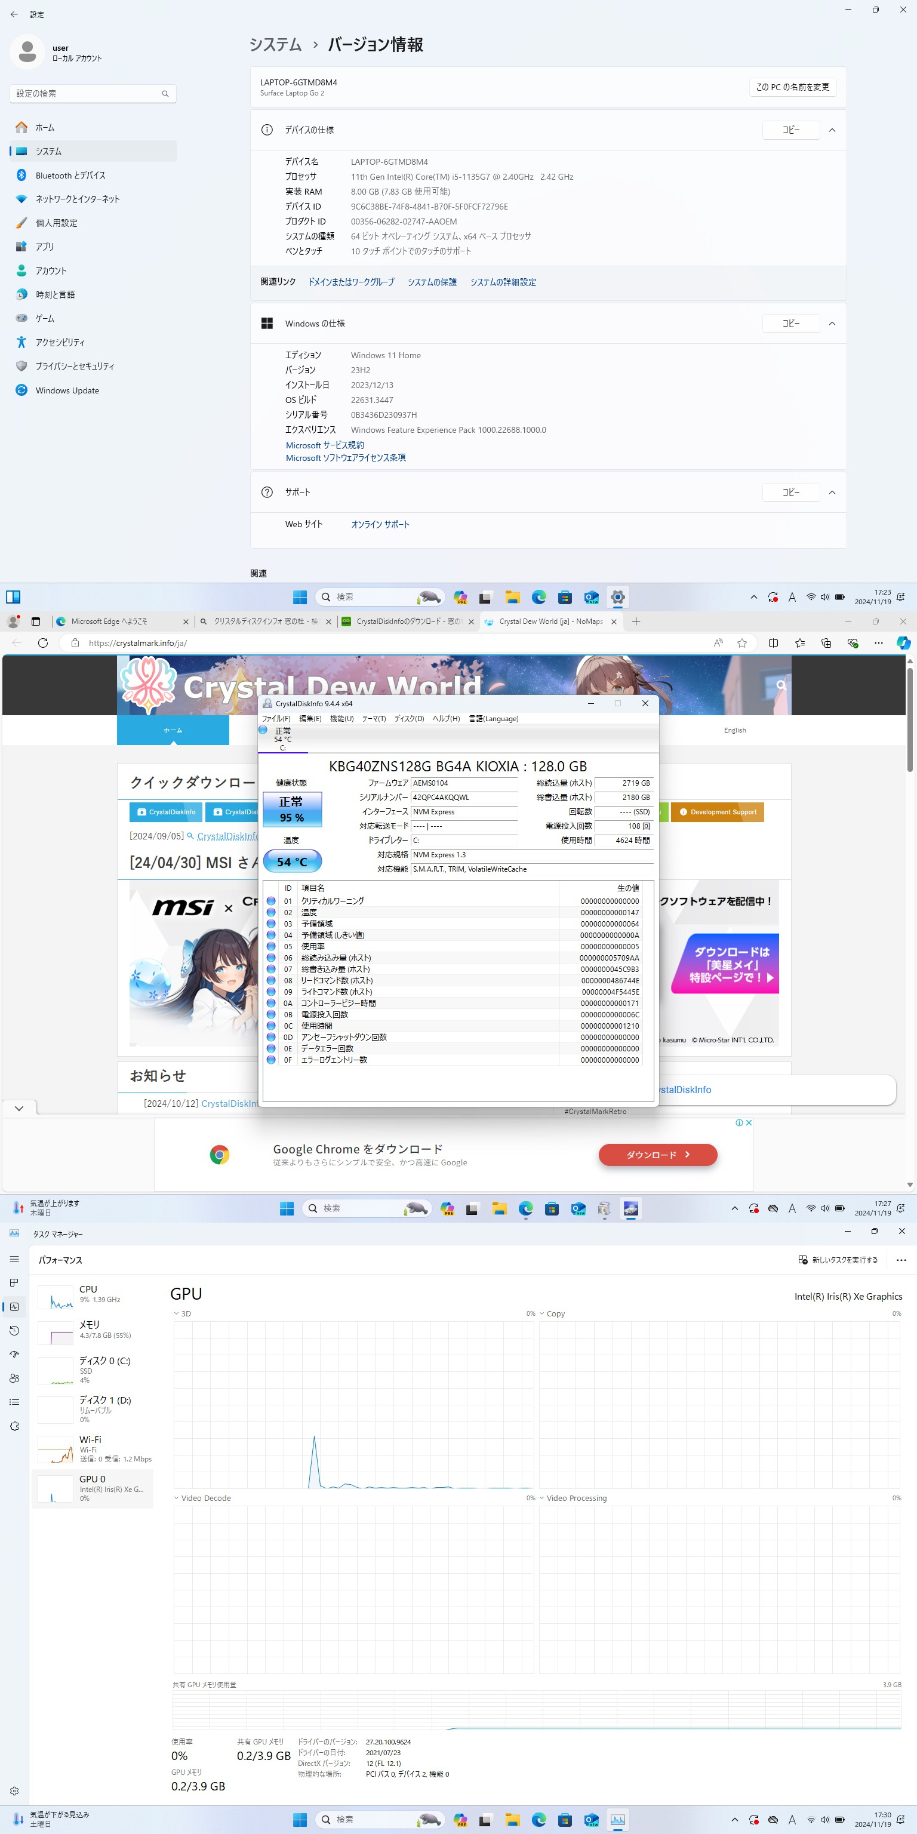
Task: Open Task Manager startup apps icon
Action: click(14, 1354)
